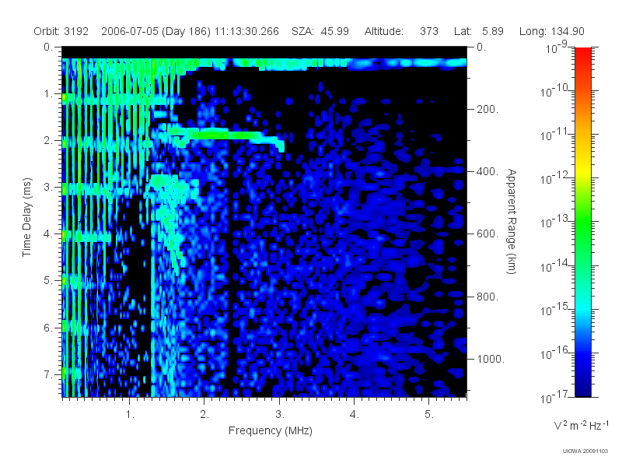
Task: Click the frequency tick label '2.'
Action: 204,415
